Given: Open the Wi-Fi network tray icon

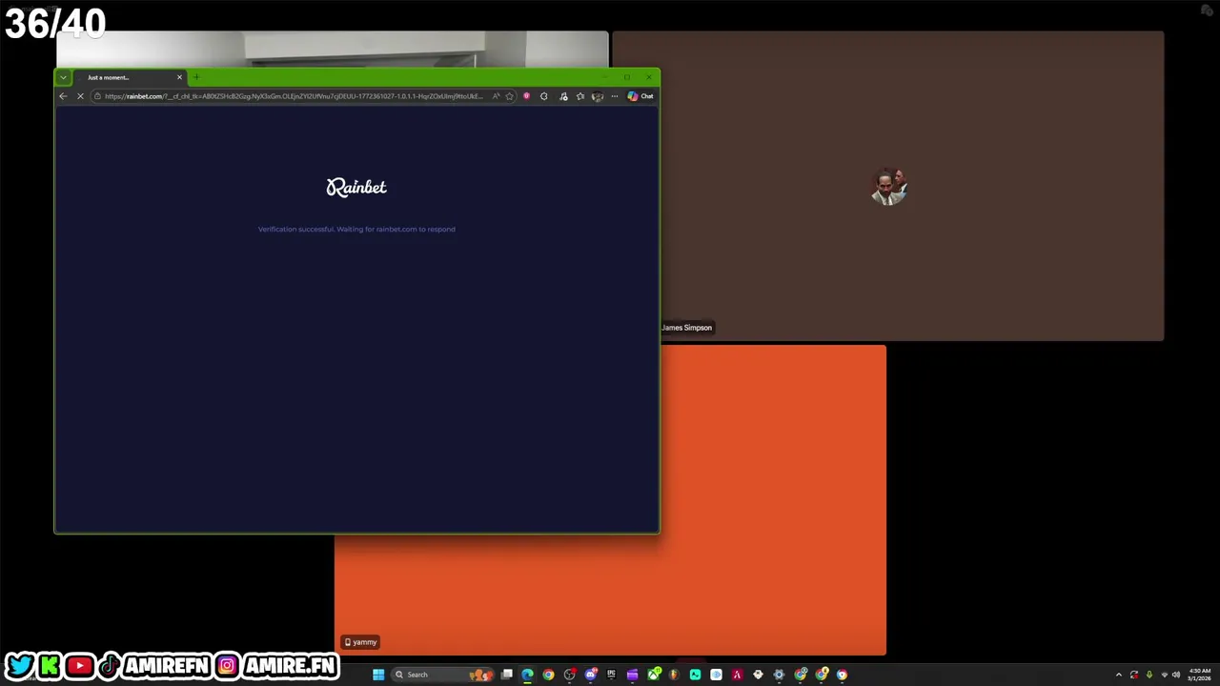Looking at the screenshot, I should [1164, 675].
